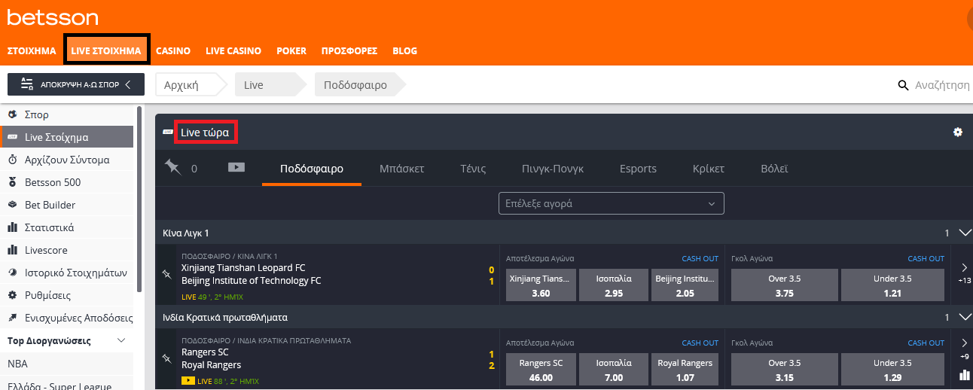Show live streaming video filter icon
This screenshot has width=973, height=390.
coord(236,167)
